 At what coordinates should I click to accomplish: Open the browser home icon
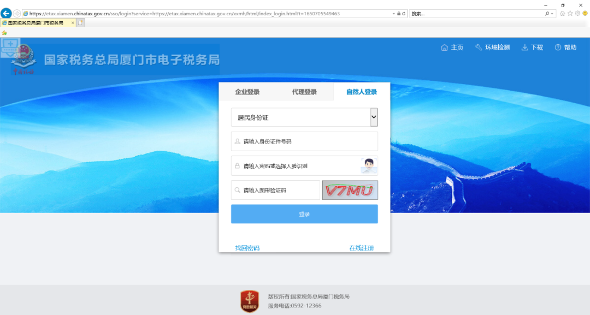(x=563, y=14)
